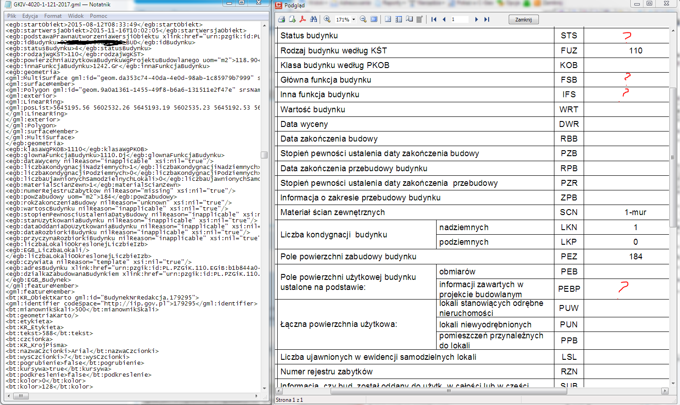Zoom out using the magnifier minus icon
This screenshot has height=405, width=680.
[x=363, y=19]
